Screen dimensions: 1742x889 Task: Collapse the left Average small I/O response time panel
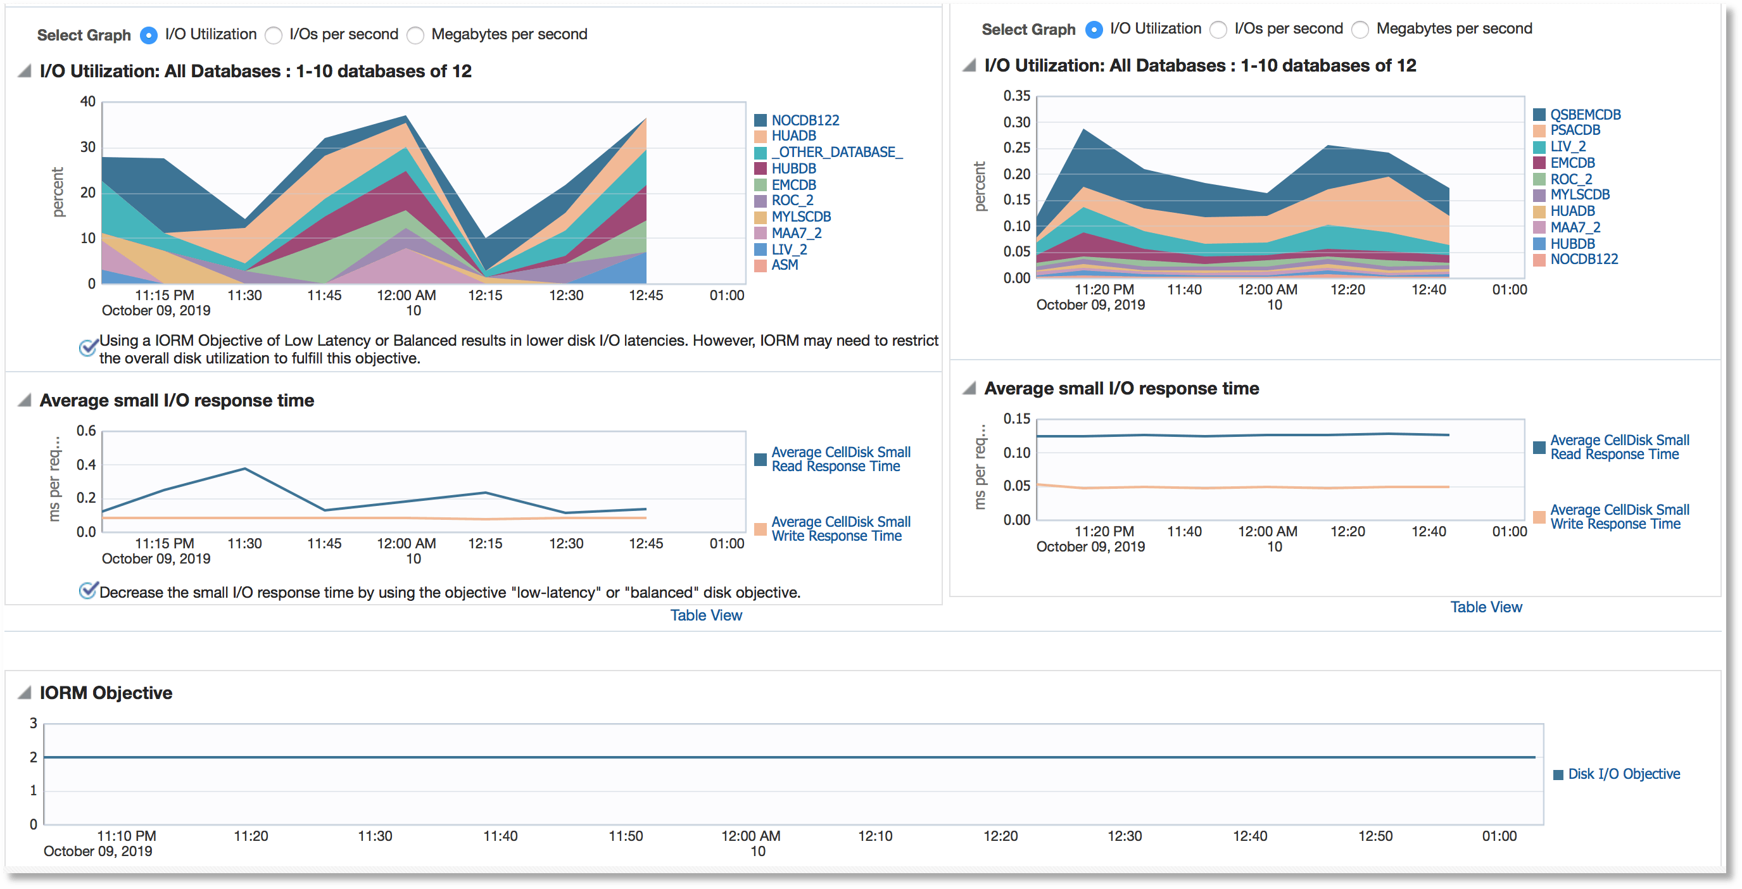coord(24,400)
